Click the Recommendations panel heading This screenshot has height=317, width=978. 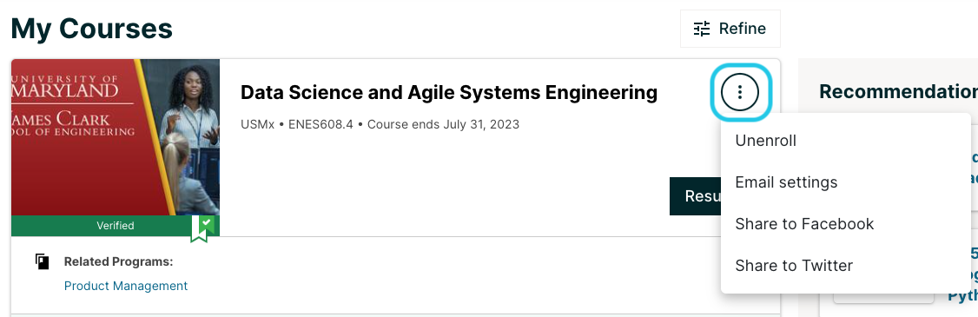click(x=898, y=92)
